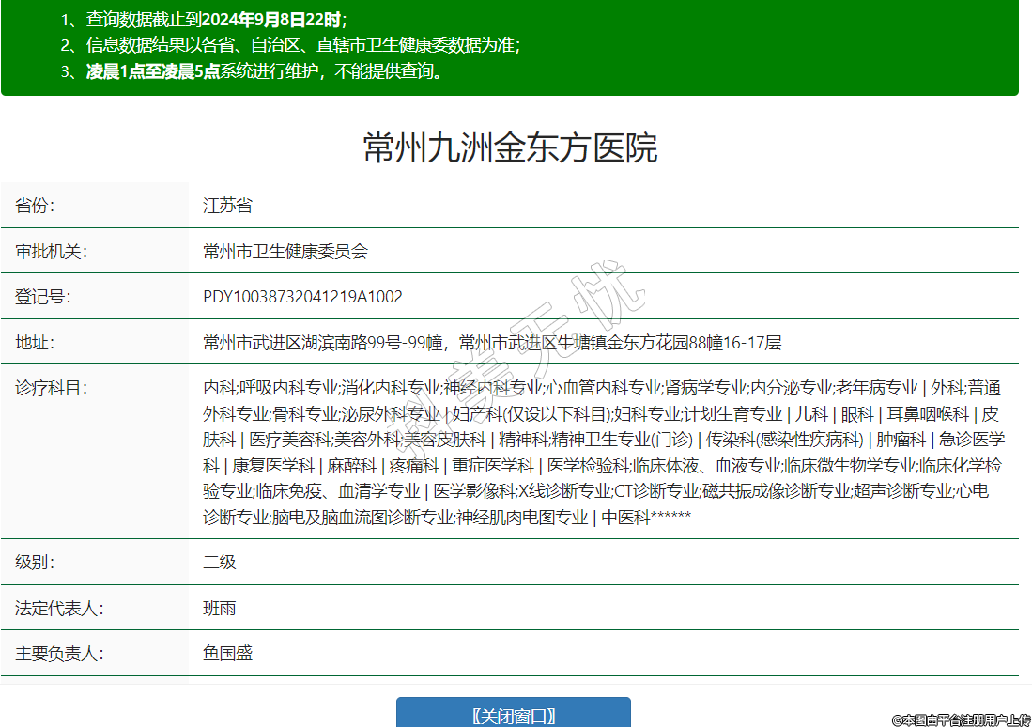Image resolution: width=1032 pixels, height=727 pixels.
Task: Click the 关闭窗口 button
Action: [x=513, y=715]
